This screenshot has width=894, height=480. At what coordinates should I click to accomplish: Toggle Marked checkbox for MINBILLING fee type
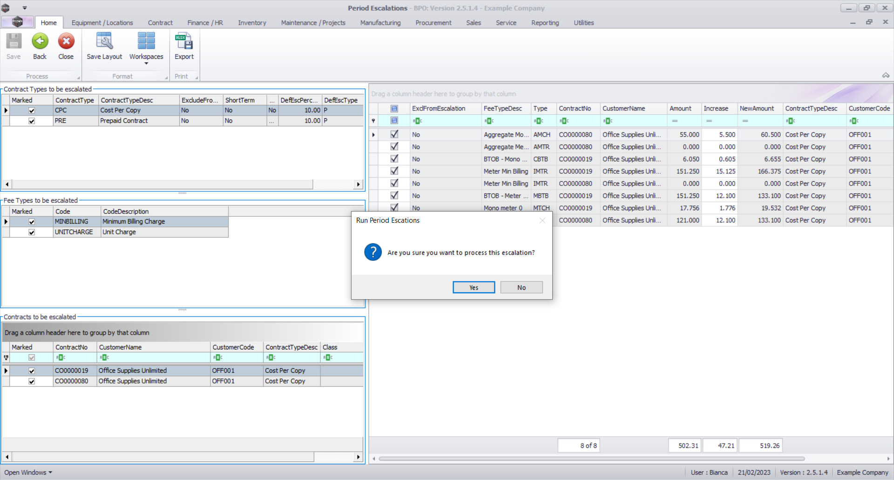32,222
